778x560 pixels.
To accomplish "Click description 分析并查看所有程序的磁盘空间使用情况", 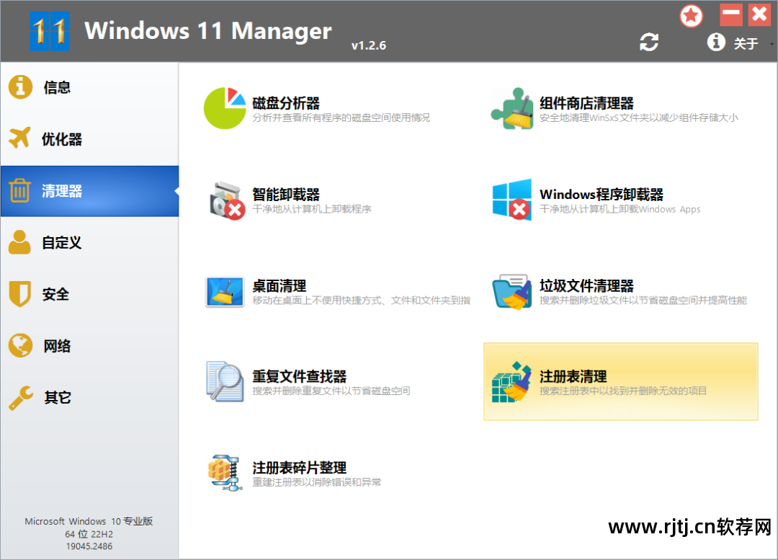I will coord(341,117).
